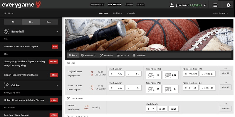Collapse the Basketball sidebar section
The height and width of the screenshot is (117, 235).
coord(57,32)
